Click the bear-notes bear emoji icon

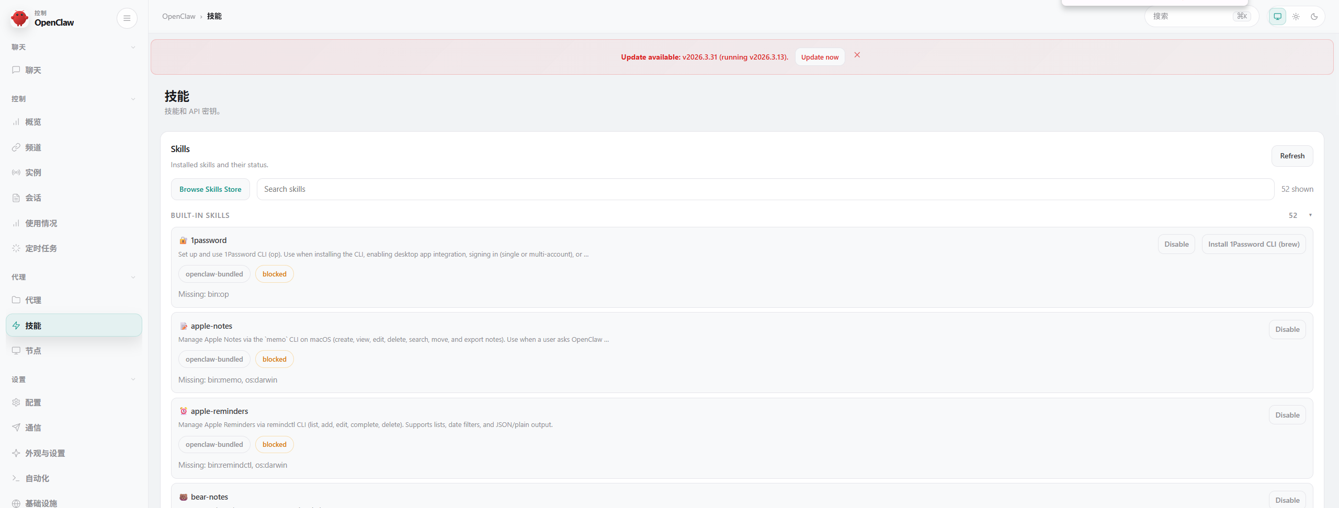pos(183,497)
